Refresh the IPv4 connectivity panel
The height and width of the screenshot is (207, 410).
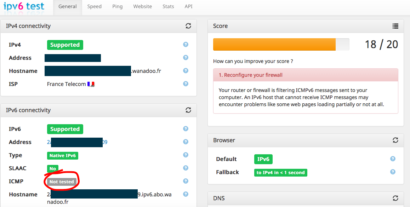[188, 26]
